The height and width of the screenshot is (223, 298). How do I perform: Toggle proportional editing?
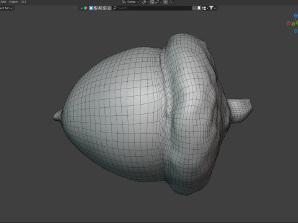pyautogui.click(x=166, y=2)
